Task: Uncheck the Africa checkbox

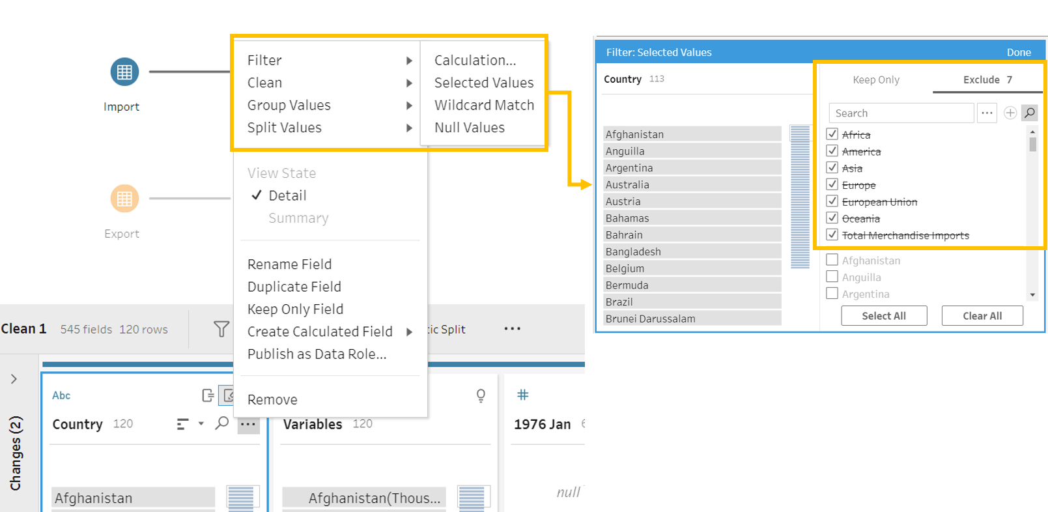Action: tap(832, 134)
